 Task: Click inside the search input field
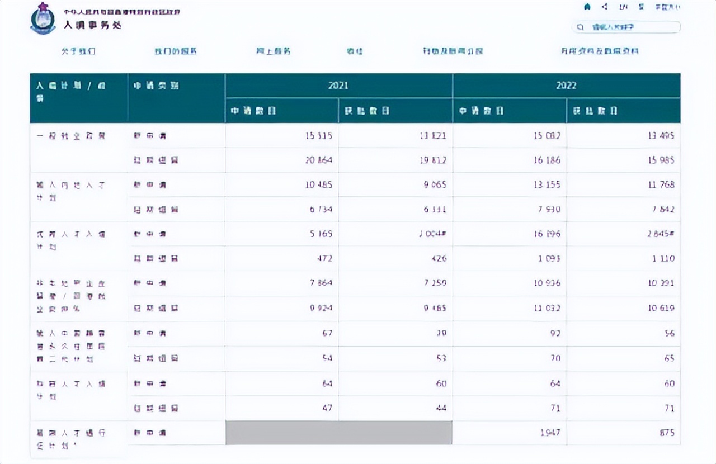[626, 26]
